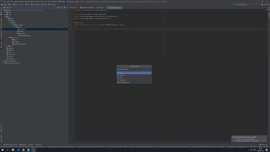Open the Navigate menu
Screen dimensions: 270x152
click(17, 2)
